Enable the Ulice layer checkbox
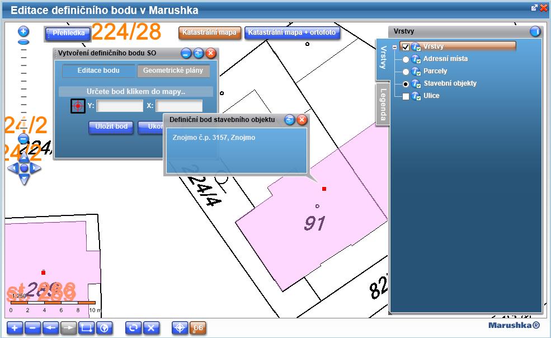The width and height of the screenshot is (551, 338). pos(406,96)
